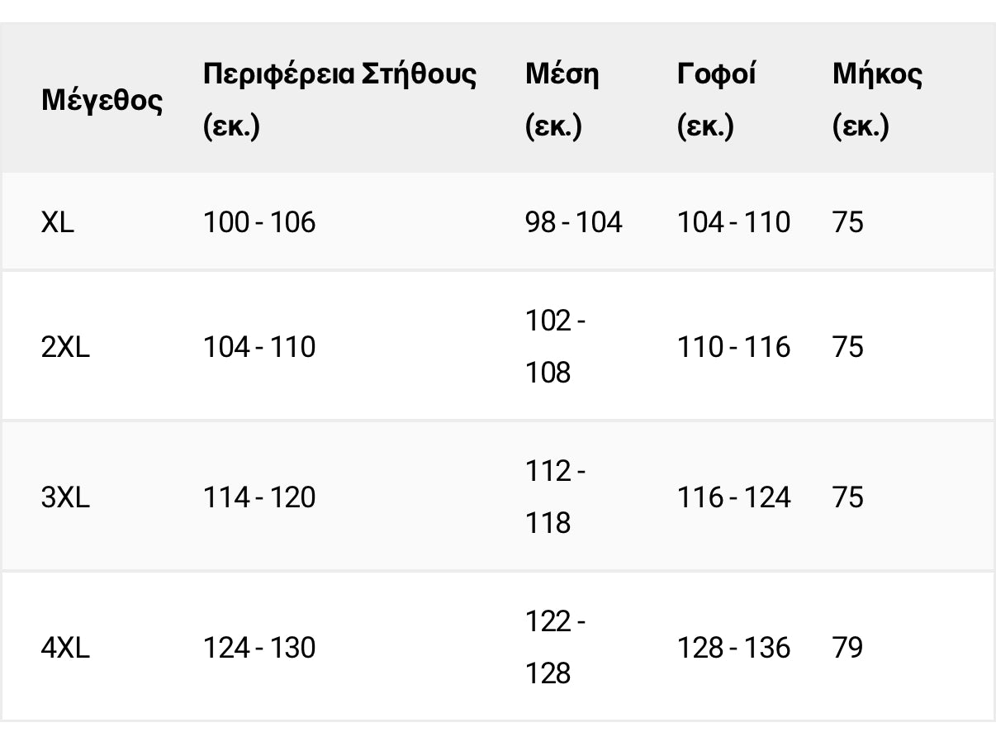Click the 102 - 108 waist value
The image size is (996, 756).
[x=556, y=347]
